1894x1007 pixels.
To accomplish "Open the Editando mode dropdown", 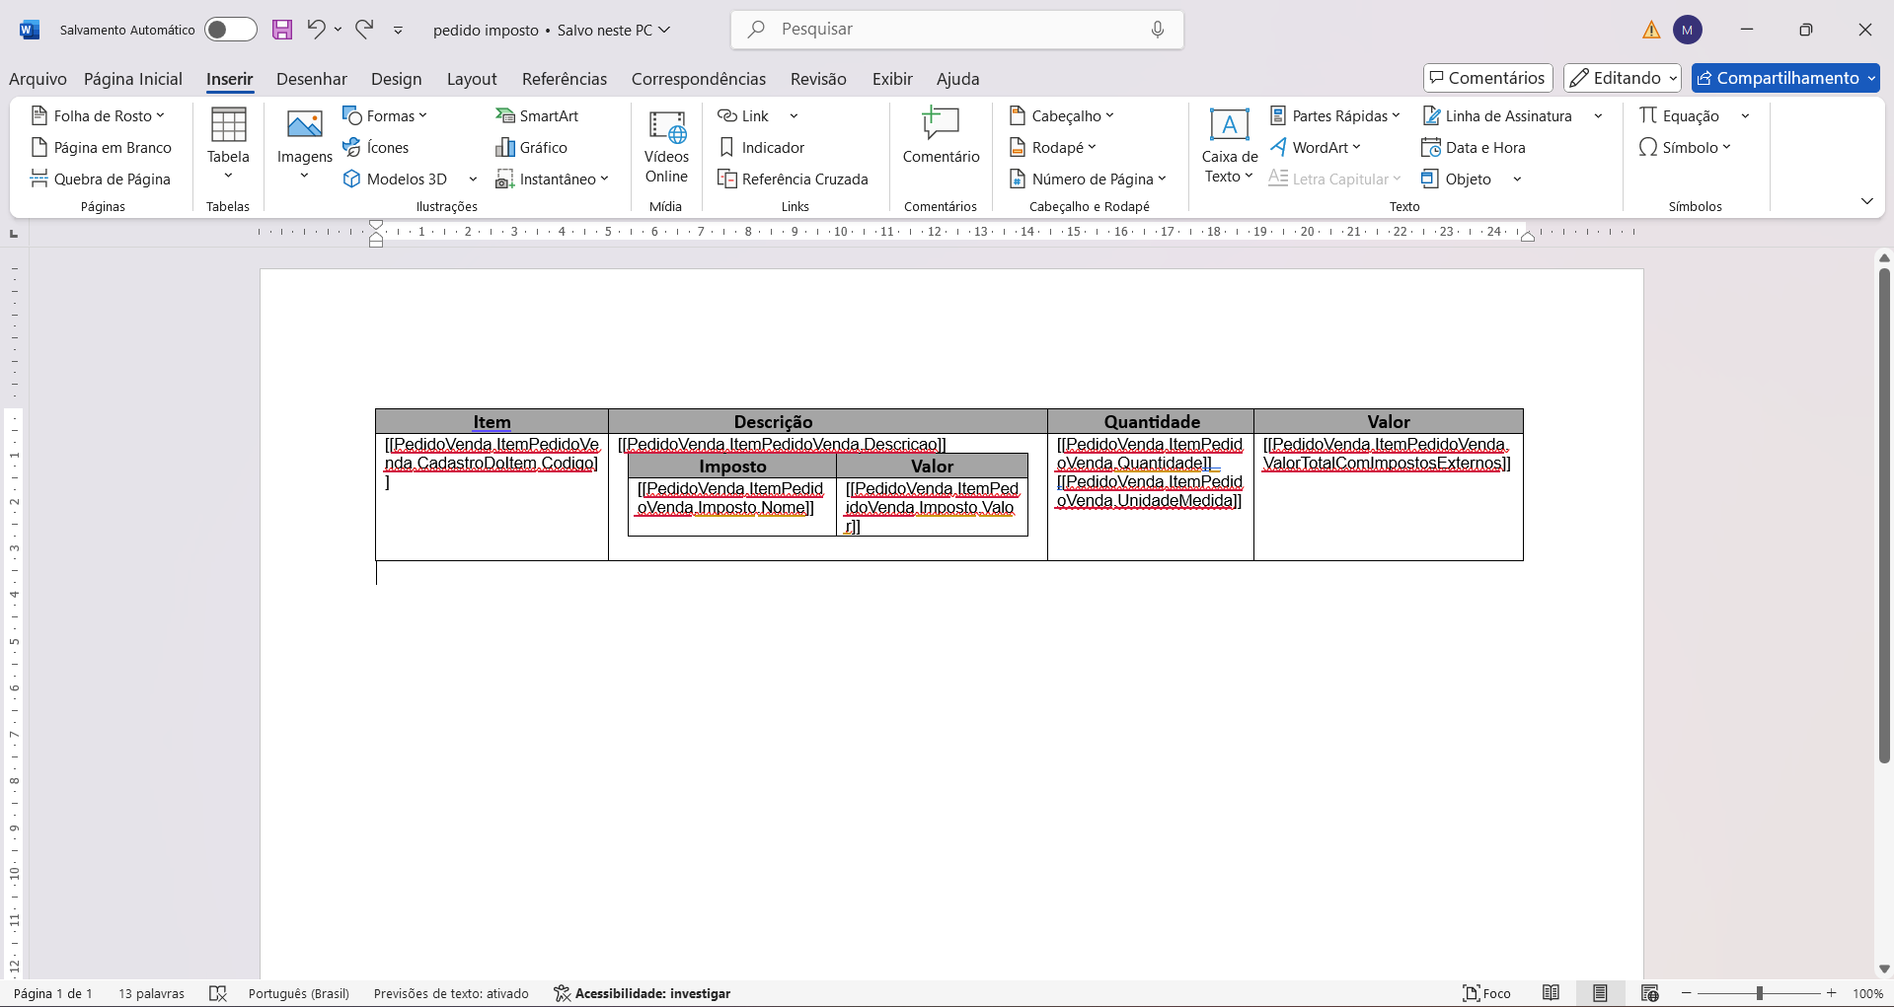I will (x=1622, y=78).
